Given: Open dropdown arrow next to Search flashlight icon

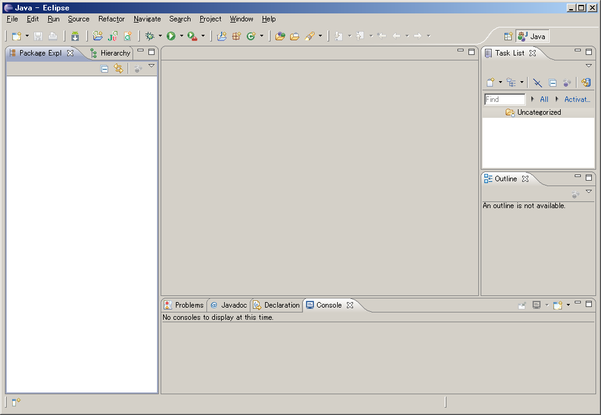Looking at the screenshot, I should coord(321,36).
